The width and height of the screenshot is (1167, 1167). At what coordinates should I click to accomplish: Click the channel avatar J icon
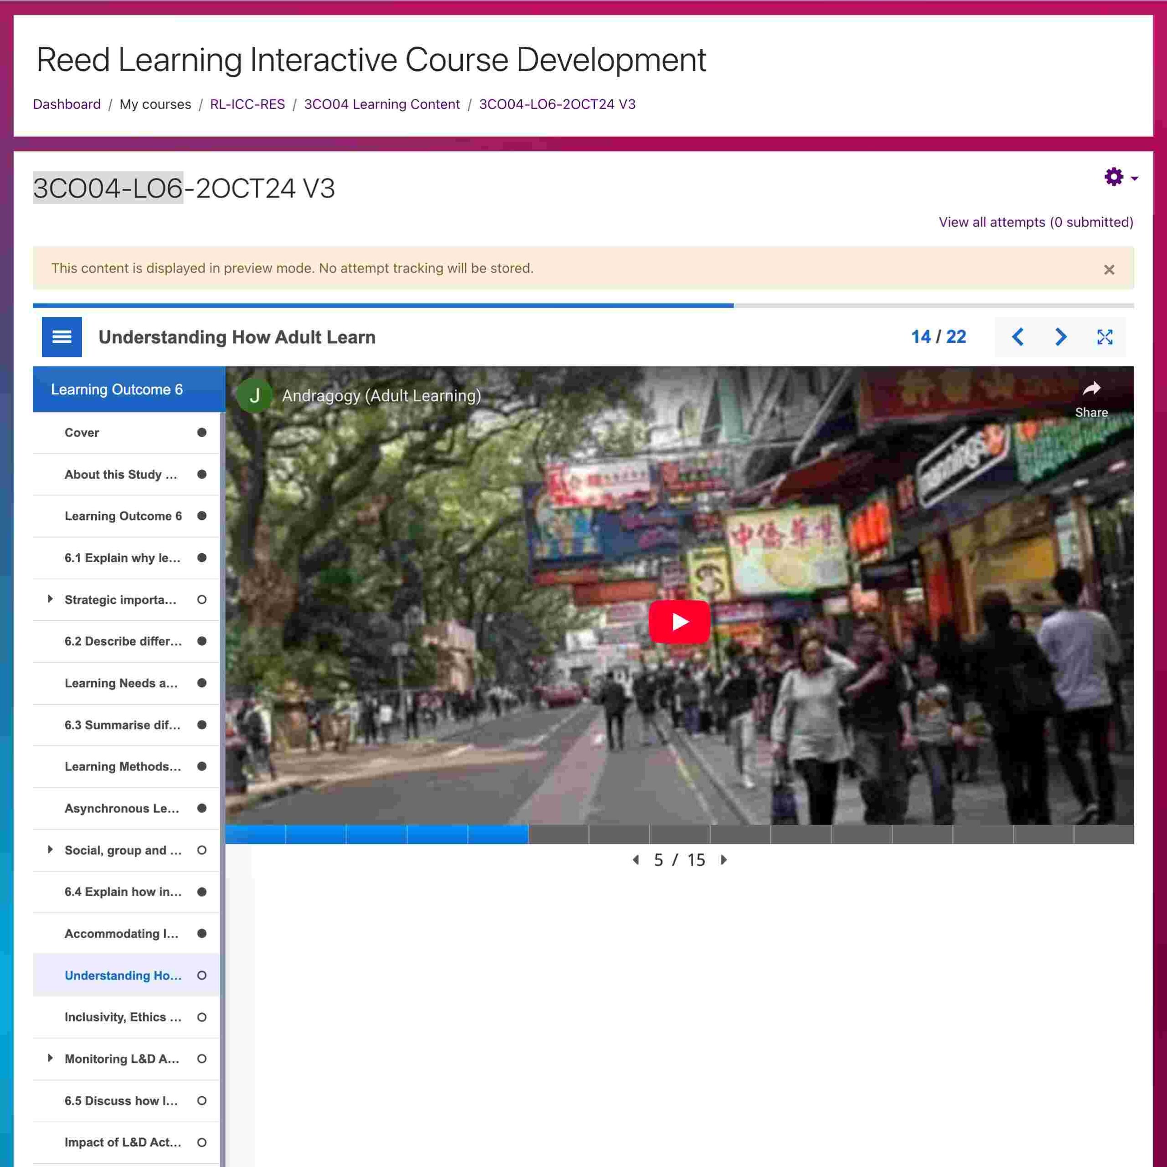[254, 396]
